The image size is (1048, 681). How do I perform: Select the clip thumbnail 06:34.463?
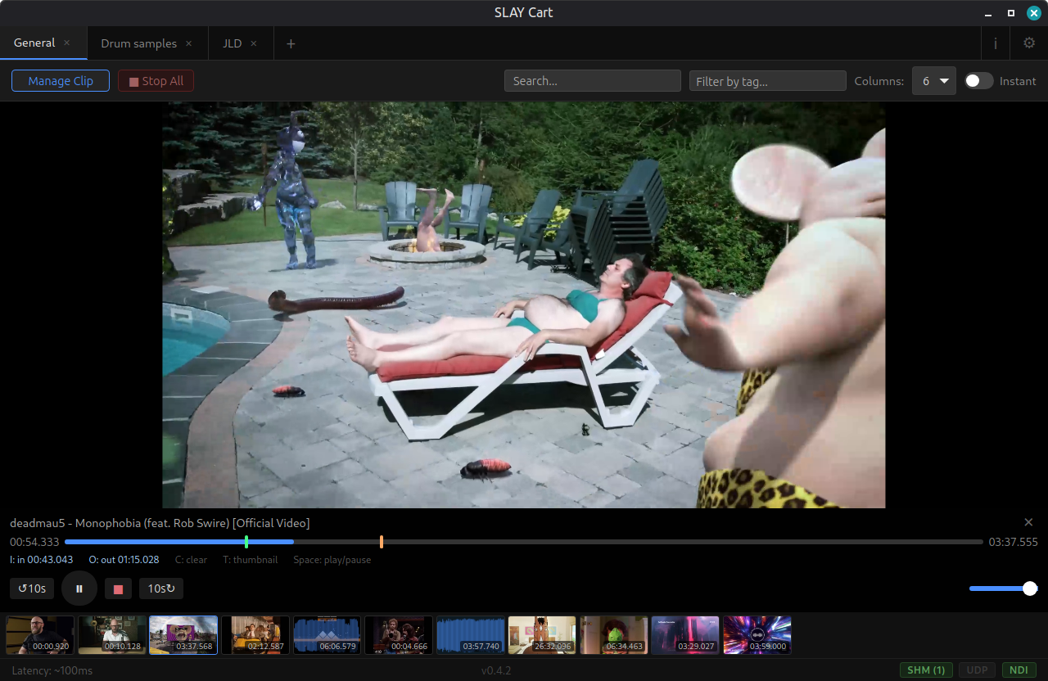pyautogui.click(x=614, y=635)
